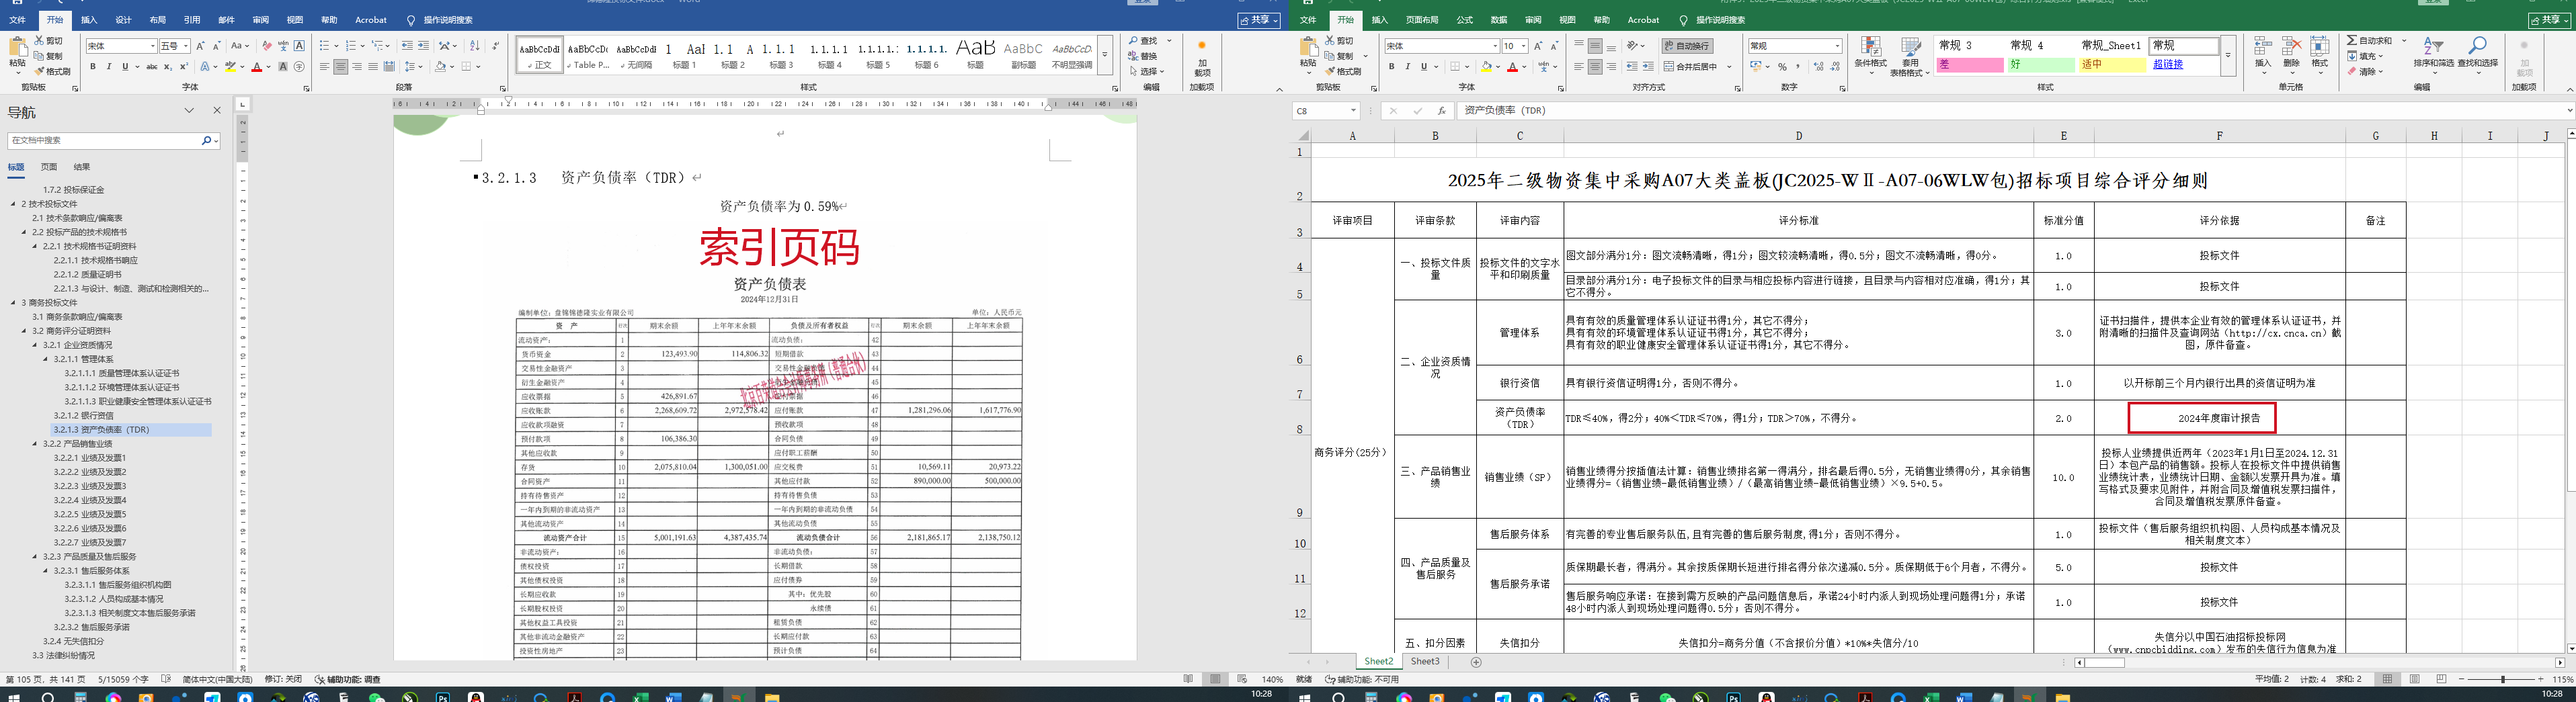
Task: Open Word font size dropdown (五号)
Action: [x=186, y=46]
